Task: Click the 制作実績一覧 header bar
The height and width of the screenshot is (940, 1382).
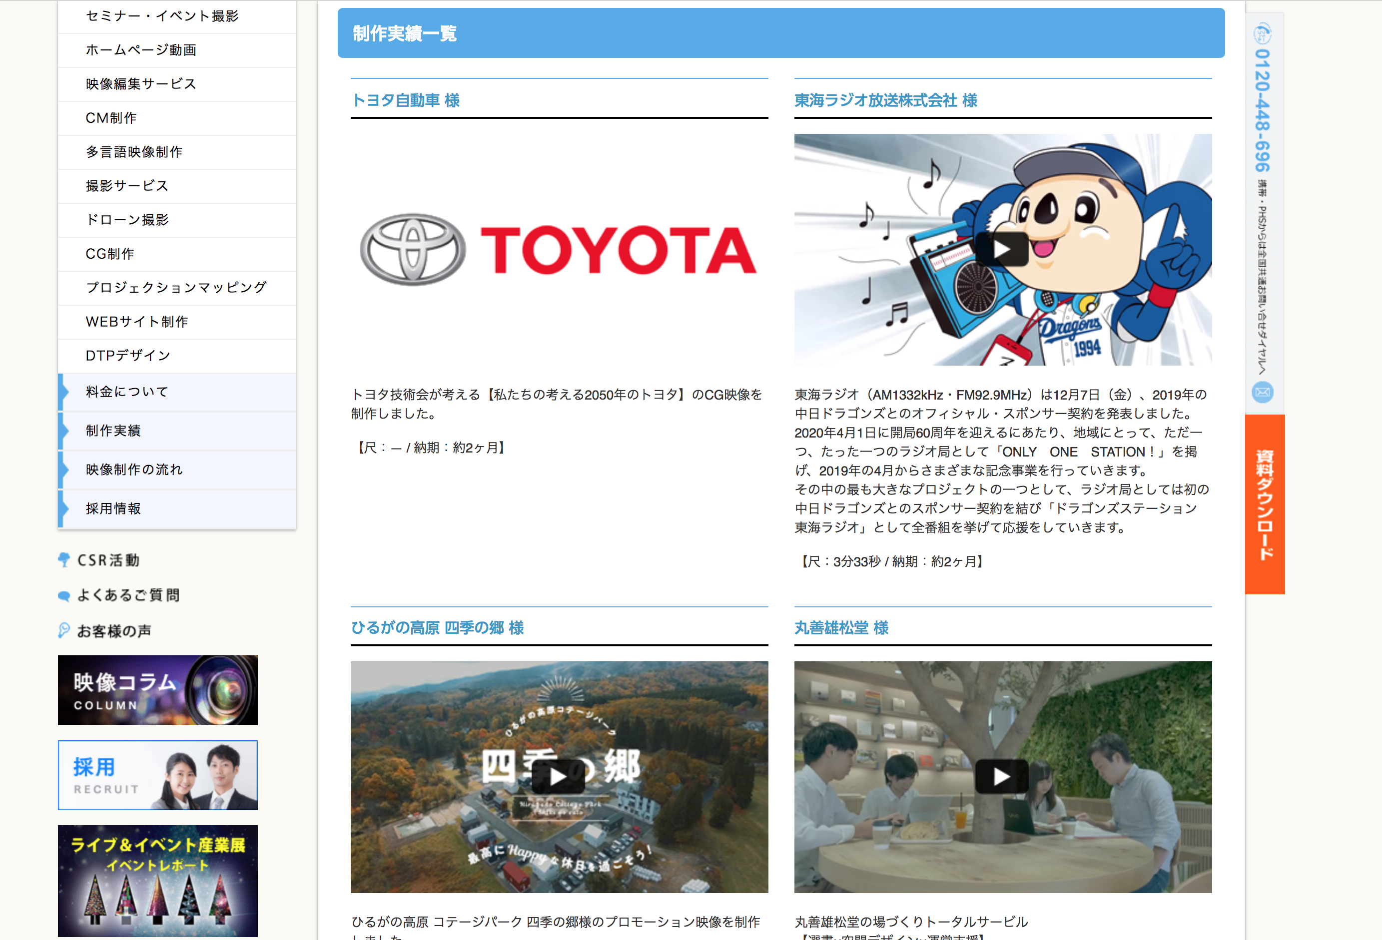Action: (781, 33)
